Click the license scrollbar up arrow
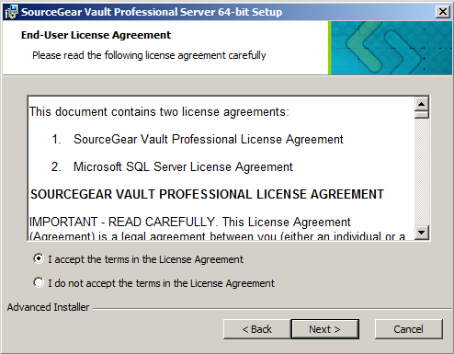 [x=422, y=104]
